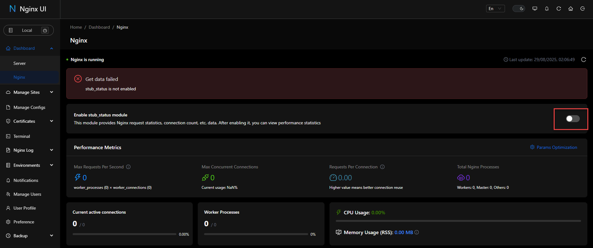Click the home icon in top bar

tap(571, 9)
